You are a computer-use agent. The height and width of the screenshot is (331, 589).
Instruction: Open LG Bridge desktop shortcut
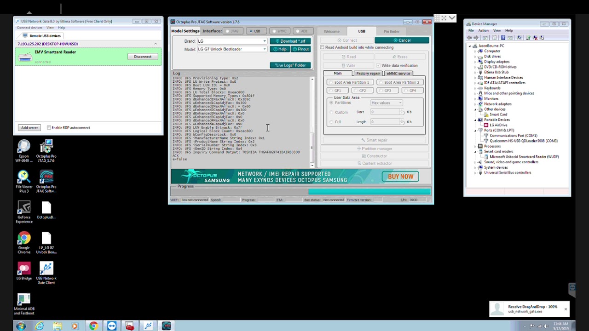tap(24, 271)
